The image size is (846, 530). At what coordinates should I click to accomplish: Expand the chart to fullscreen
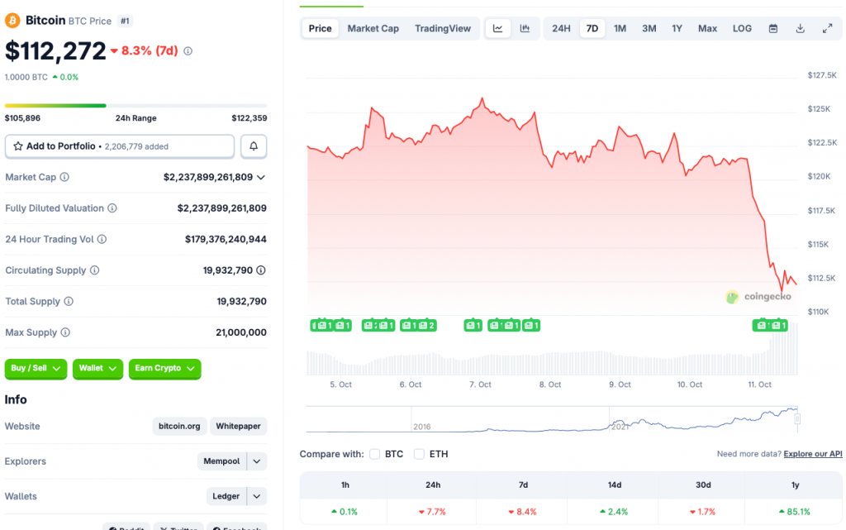827,27
